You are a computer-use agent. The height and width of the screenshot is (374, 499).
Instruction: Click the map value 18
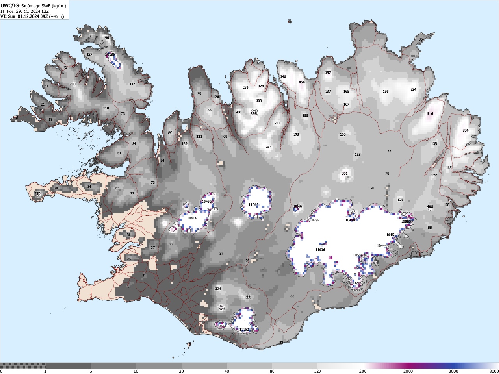[50, 120]
